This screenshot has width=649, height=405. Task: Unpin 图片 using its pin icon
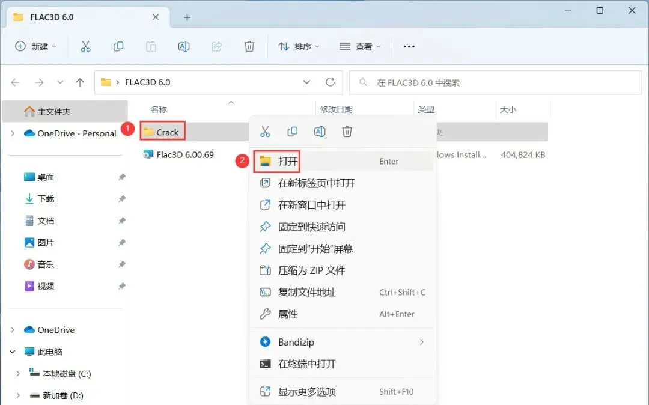pyautogui.click(x=121, y=242)
